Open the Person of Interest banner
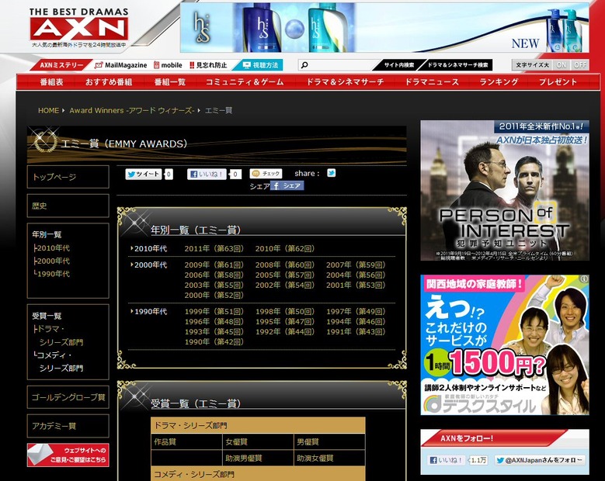 (x=505, y=190)
